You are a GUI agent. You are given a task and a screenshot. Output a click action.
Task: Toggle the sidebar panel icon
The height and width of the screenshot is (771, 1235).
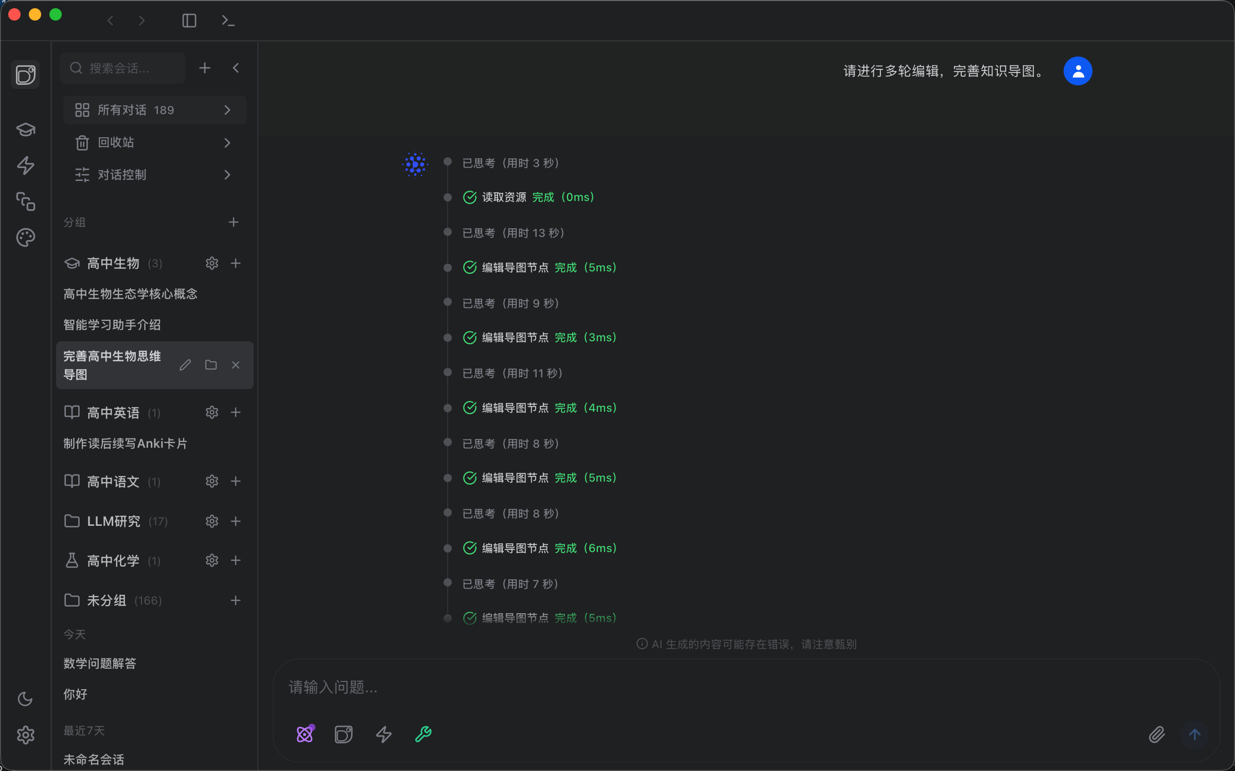click(x=189, y=21)
